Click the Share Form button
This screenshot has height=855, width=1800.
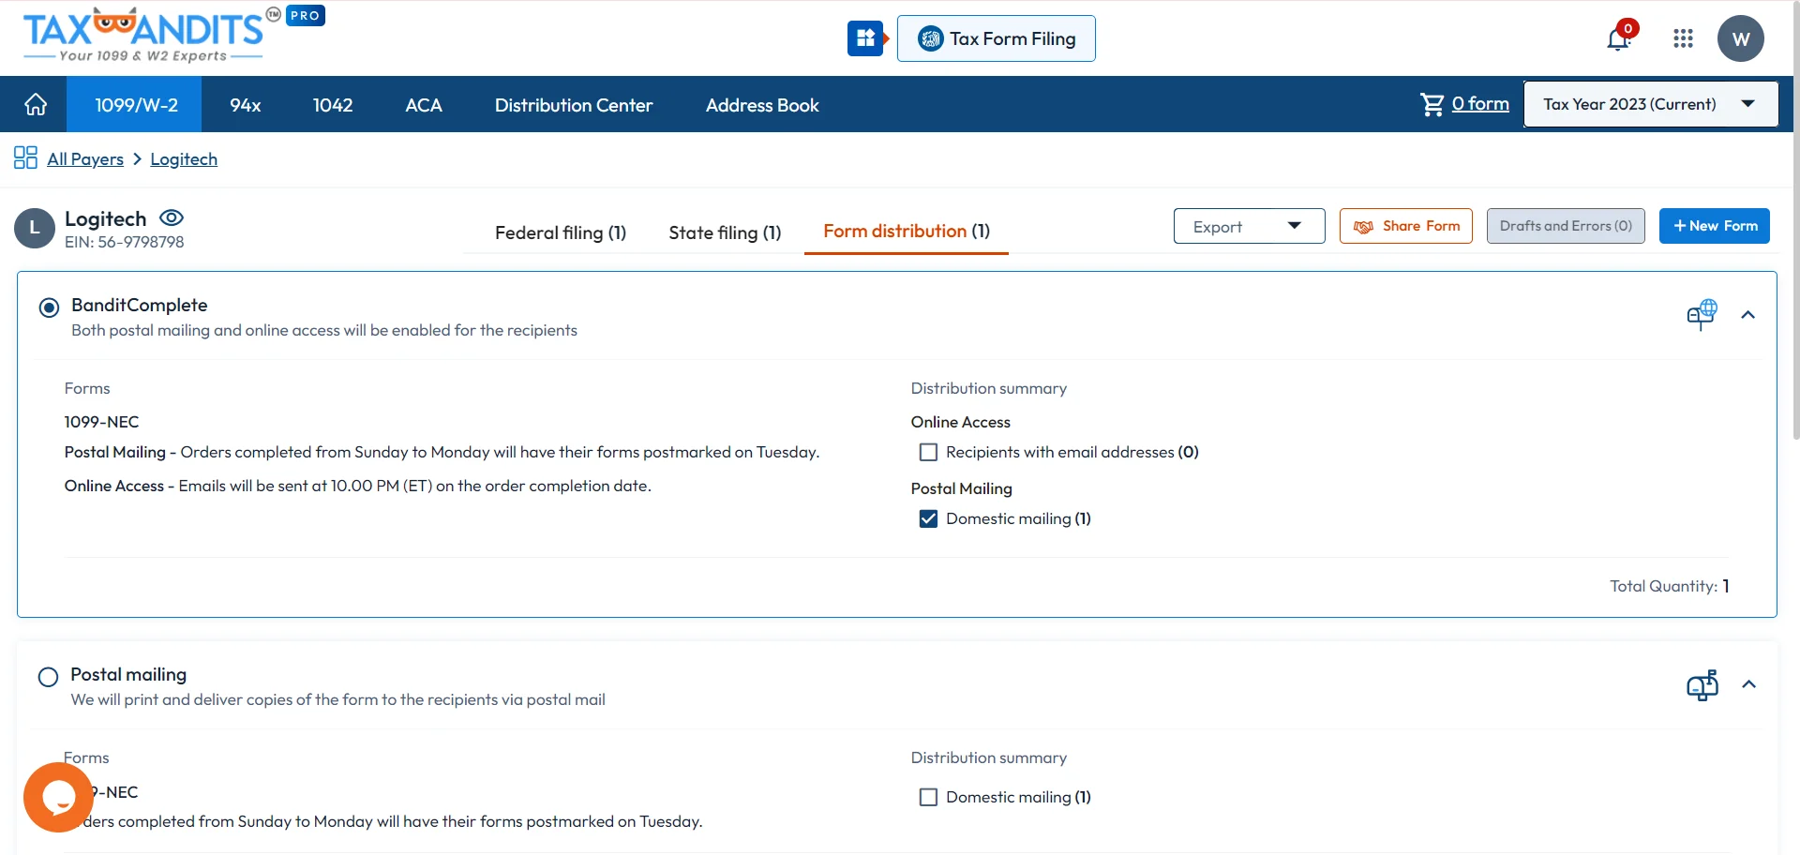[x=1406, y=226]
